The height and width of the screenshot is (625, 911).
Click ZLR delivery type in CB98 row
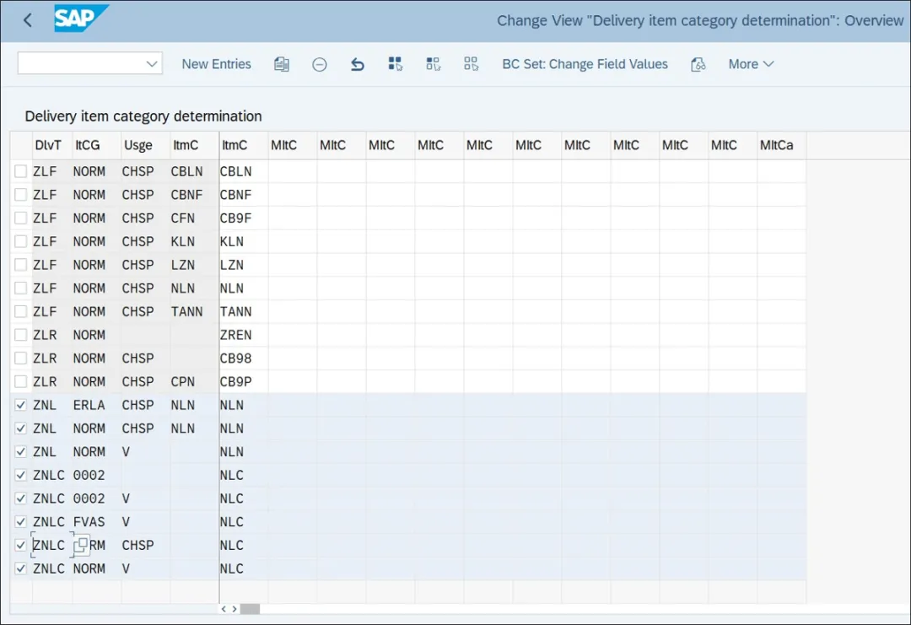[x=52, y=358]
